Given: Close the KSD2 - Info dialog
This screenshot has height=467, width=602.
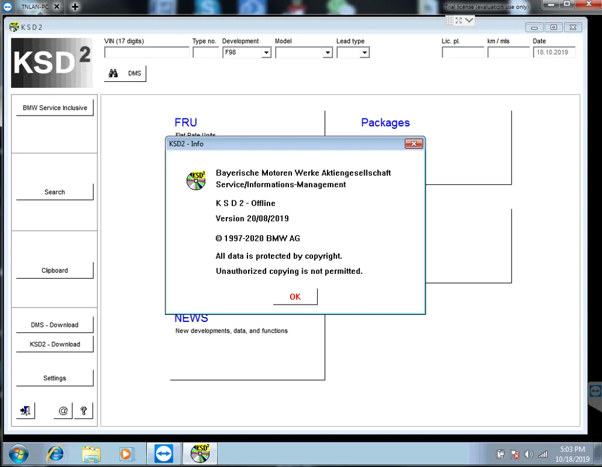Looking at the screenshot, I should coord(414,143).
